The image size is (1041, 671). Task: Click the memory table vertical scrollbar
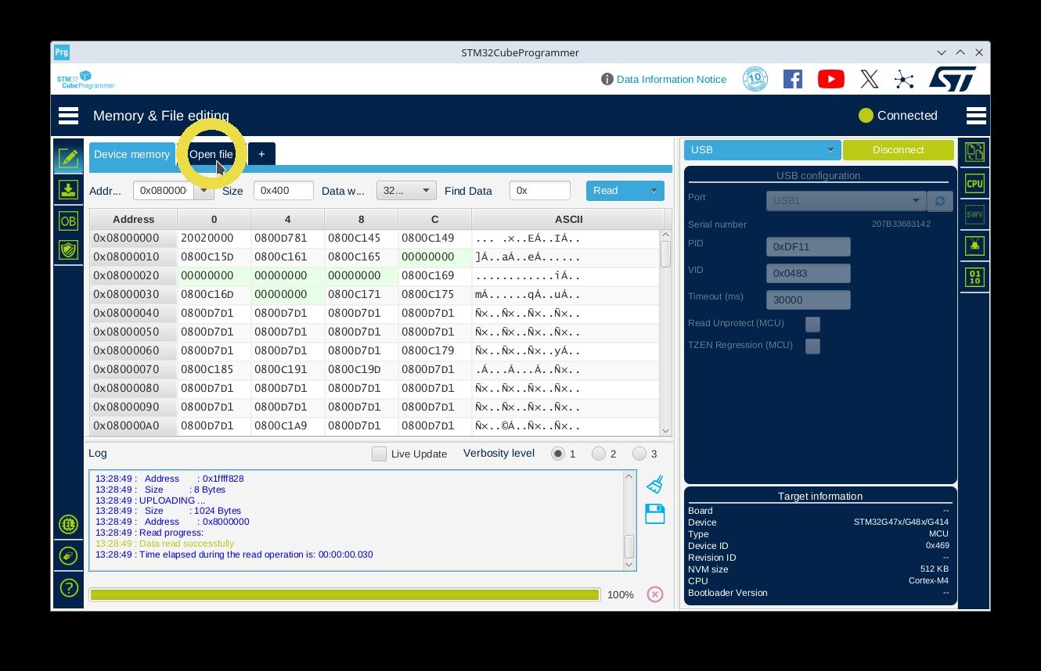665,333
